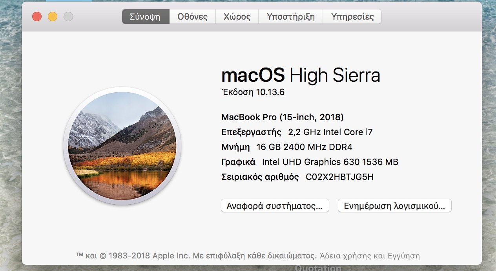
Task: Open the Χώρος storage tab
Action: (237, 17)
